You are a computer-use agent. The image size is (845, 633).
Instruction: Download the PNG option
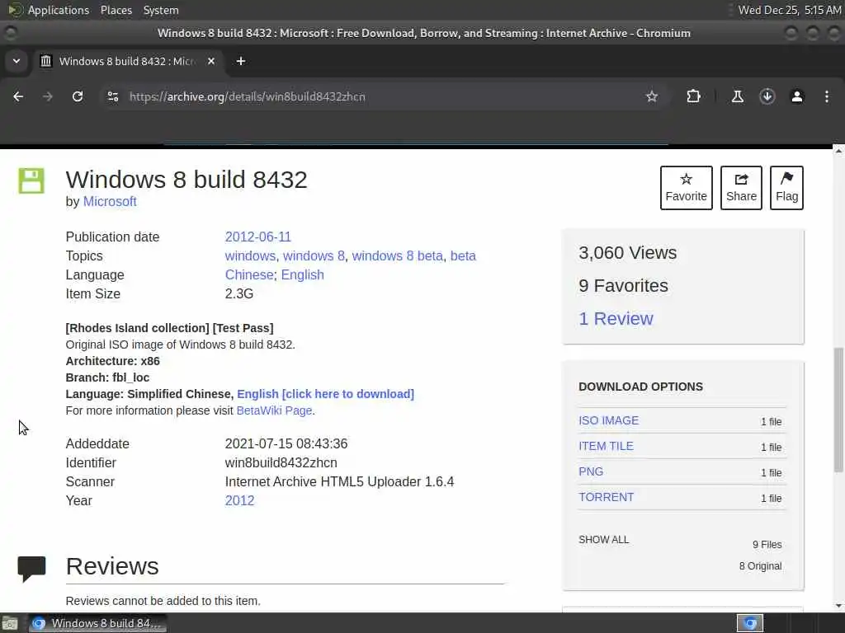click(591, 471)
